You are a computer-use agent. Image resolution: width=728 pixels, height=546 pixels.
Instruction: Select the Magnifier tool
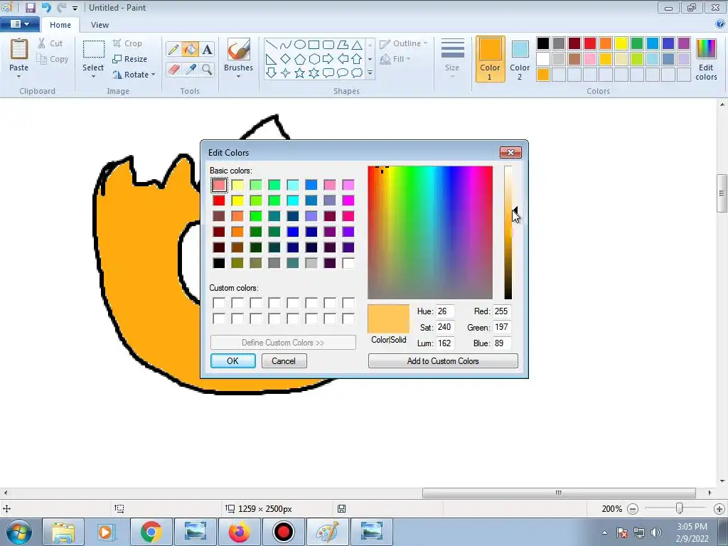[x=207, y=70]
